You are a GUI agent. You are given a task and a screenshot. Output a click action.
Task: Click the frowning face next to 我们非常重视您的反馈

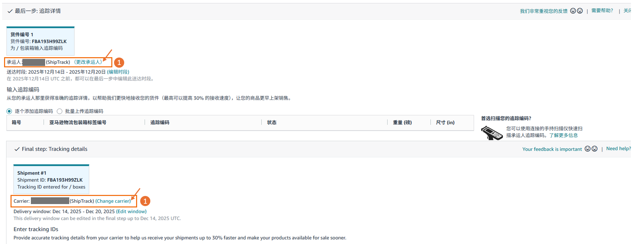[x=580, y=11]
